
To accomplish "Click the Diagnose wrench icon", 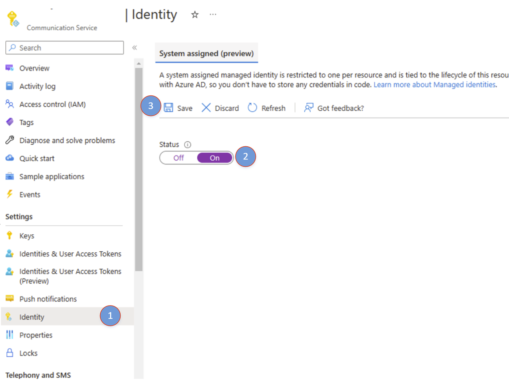I will tap(10, 140).
